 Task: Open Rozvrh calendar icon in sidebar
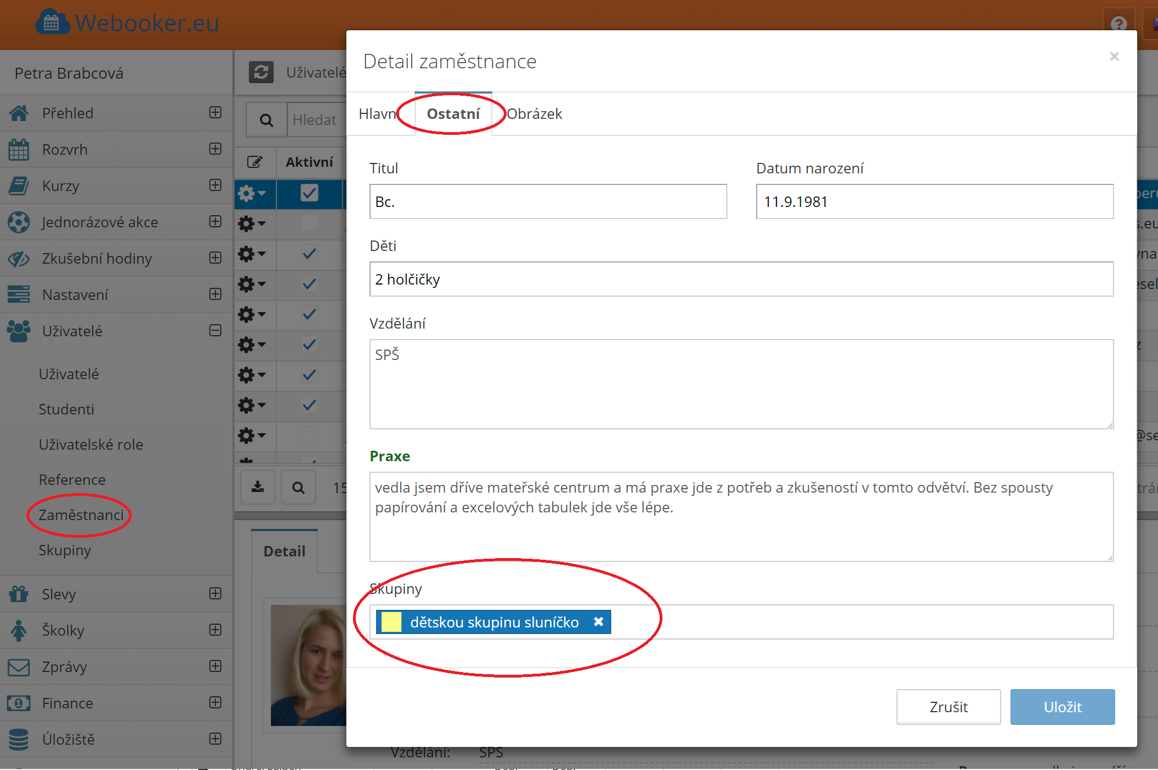click(19, 150)
